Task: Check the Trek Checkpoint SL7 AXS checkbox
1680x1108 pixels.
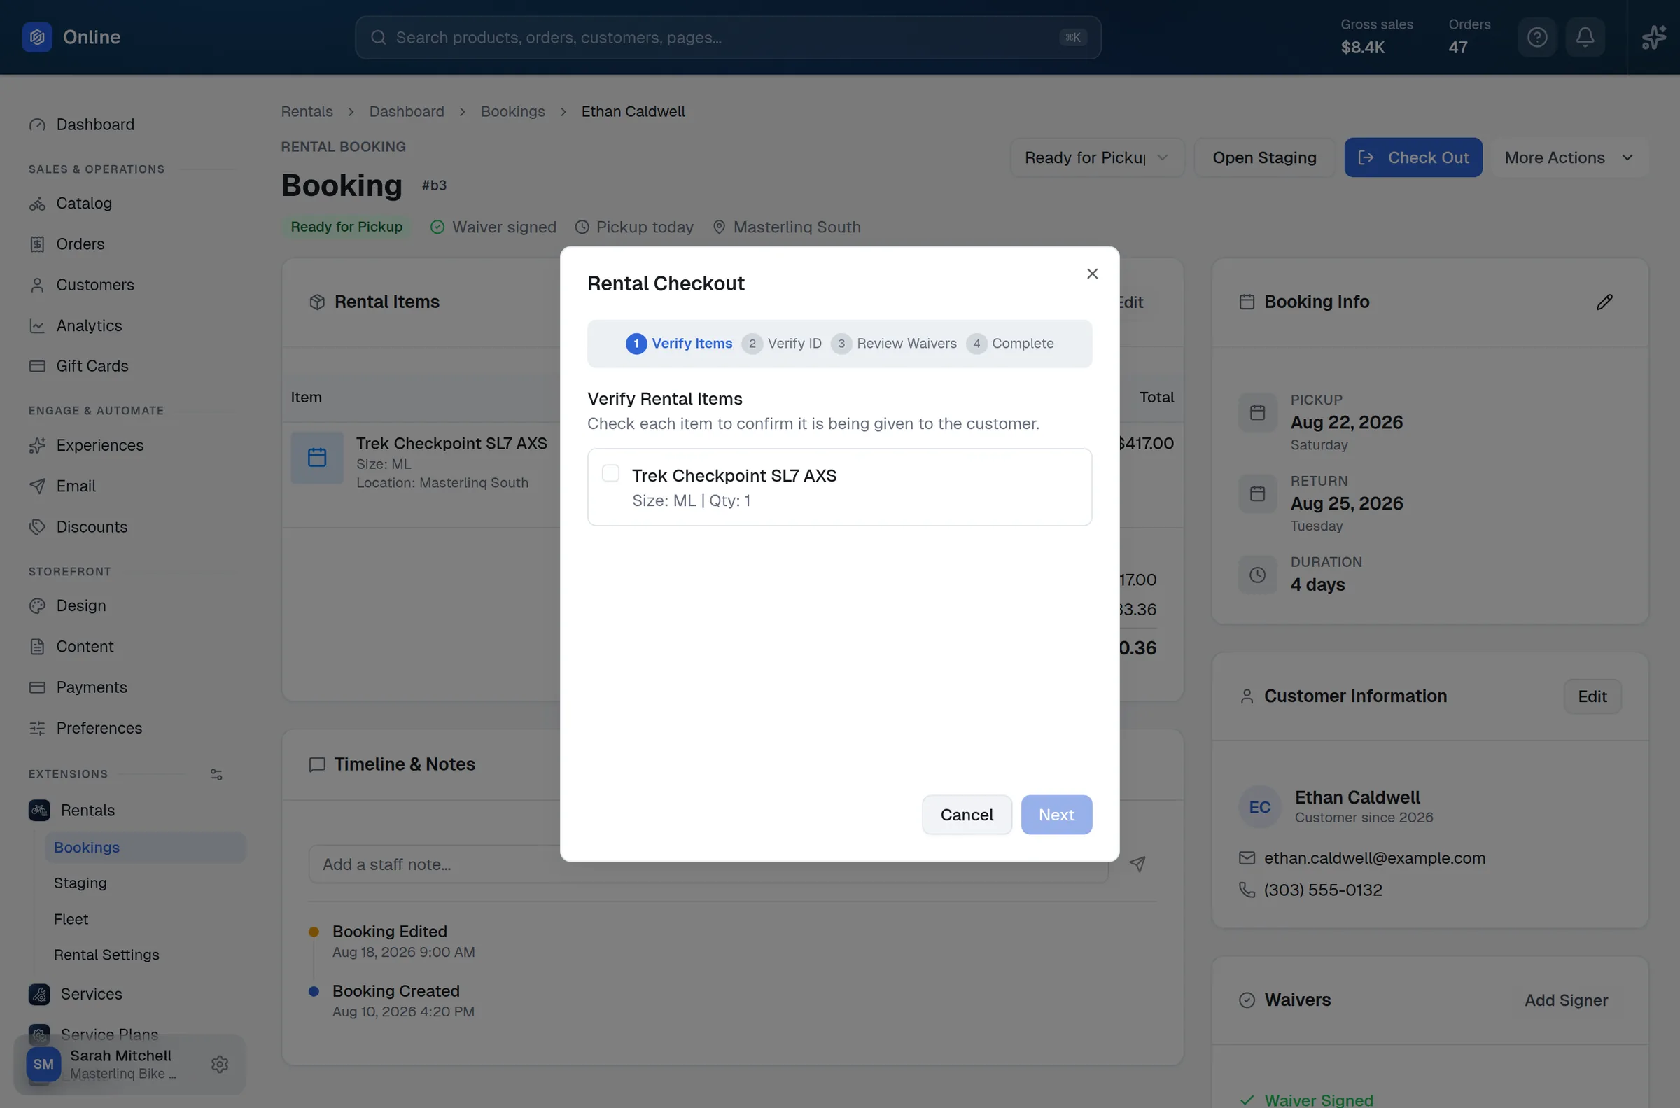Action: pyautogui.click(x=610, y=472)
